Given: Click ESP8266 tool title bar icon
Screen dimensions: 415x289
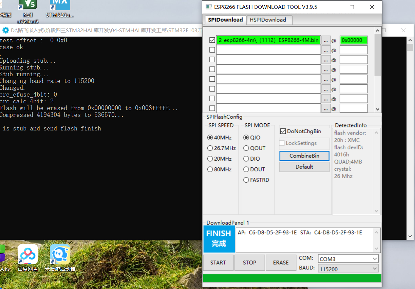Looking at the screenshot, I should 208,7.
